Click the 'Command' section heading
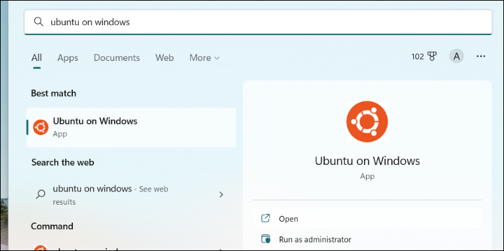 pos(52,226)
